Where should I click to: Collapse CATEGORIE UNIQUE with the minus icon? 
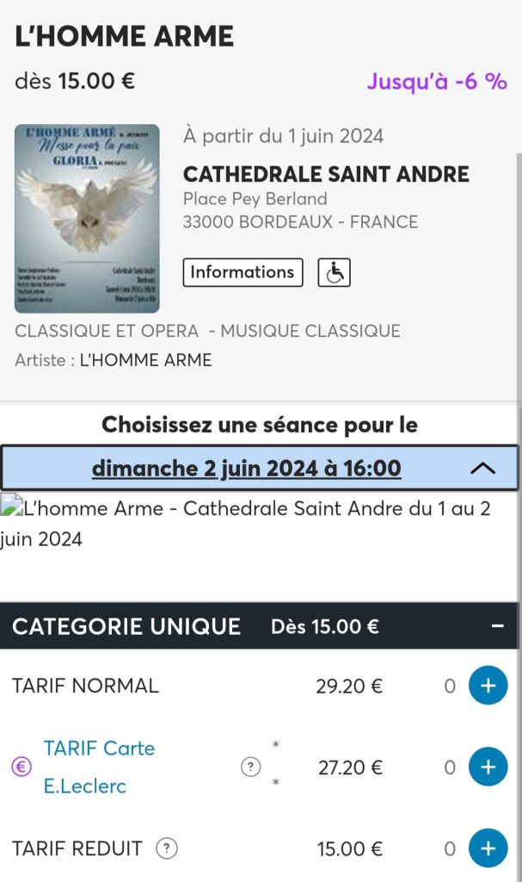pyautogui.click(x=498, y=626)
